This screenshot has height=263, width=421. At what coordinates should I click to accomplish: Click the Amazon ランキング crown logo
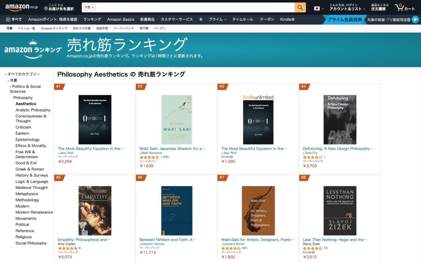click(33, 49)
